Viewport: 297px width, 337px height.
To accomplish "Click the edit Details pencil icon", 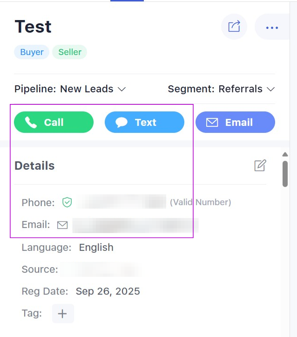I will (x=260, y=165).
